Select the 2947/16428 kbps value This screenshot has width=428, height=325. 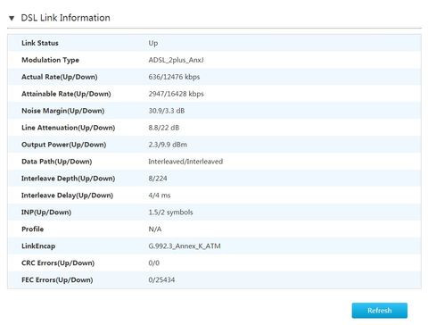(x=176, y=94)
